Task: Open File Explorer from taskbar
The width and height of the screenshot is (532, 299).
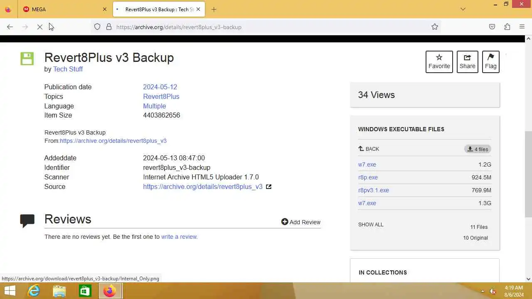Action: pos(59,291)
